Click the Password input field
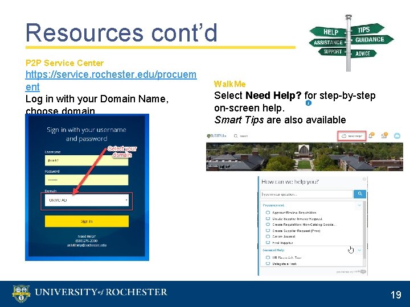Screen dimensions: 410x307 coord(87,180)
